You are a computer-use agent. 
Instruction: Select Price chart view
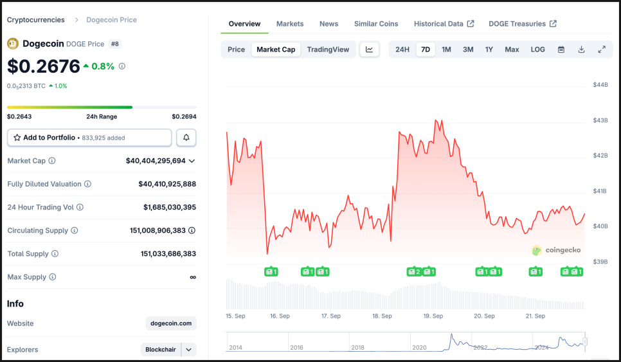click(x=236, y=50)
